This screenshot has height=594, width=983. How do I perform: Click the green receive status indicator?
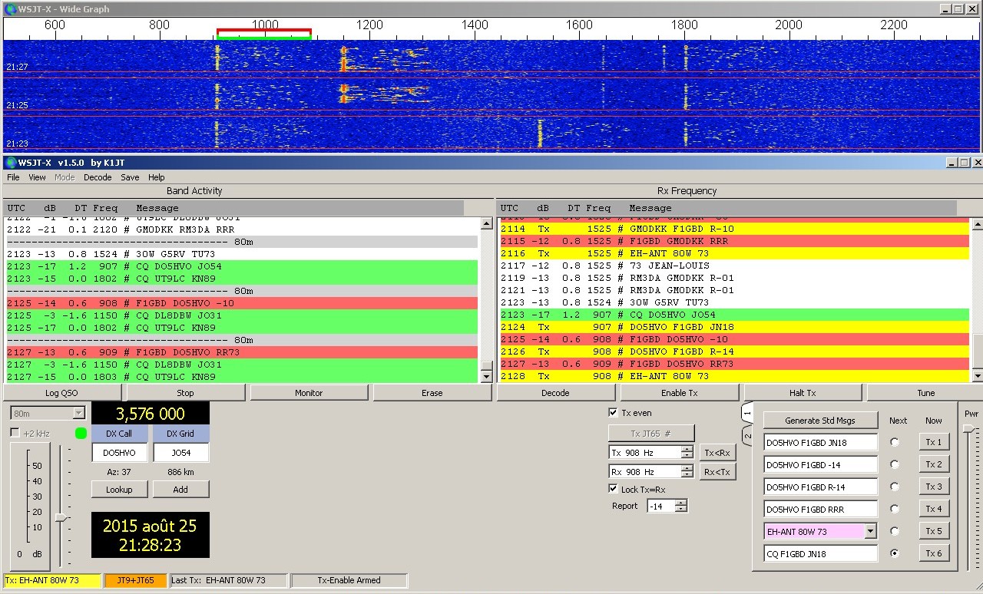click(x=81, y=434)
